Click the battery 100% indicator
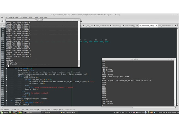This screenshot has width=179, height=127. coord(141,112)
